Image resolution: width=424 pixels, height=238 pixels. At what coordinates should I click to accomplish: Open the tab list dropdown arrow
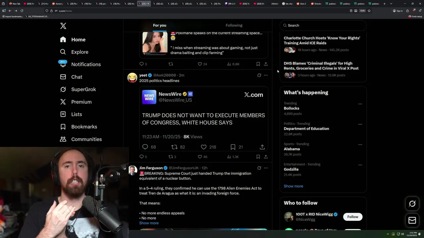[x=391, y=4]
